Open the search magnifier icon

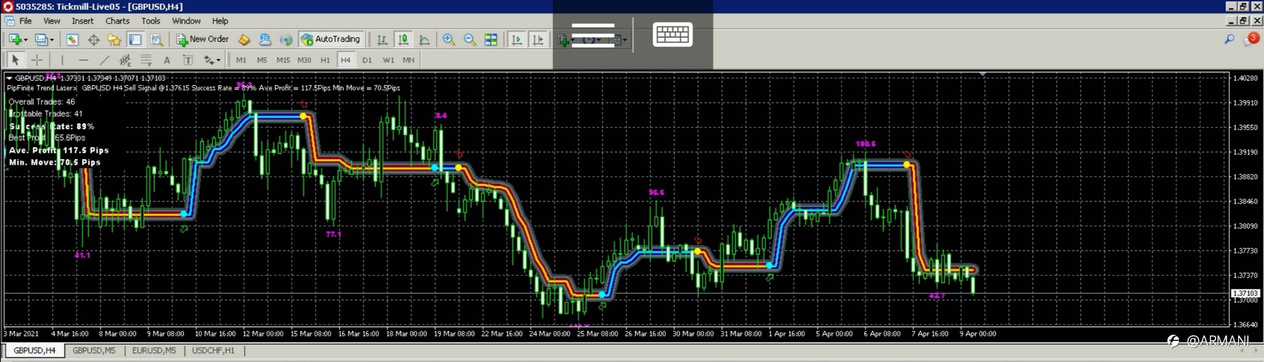pyautogui.click(x=1229, y=39)
